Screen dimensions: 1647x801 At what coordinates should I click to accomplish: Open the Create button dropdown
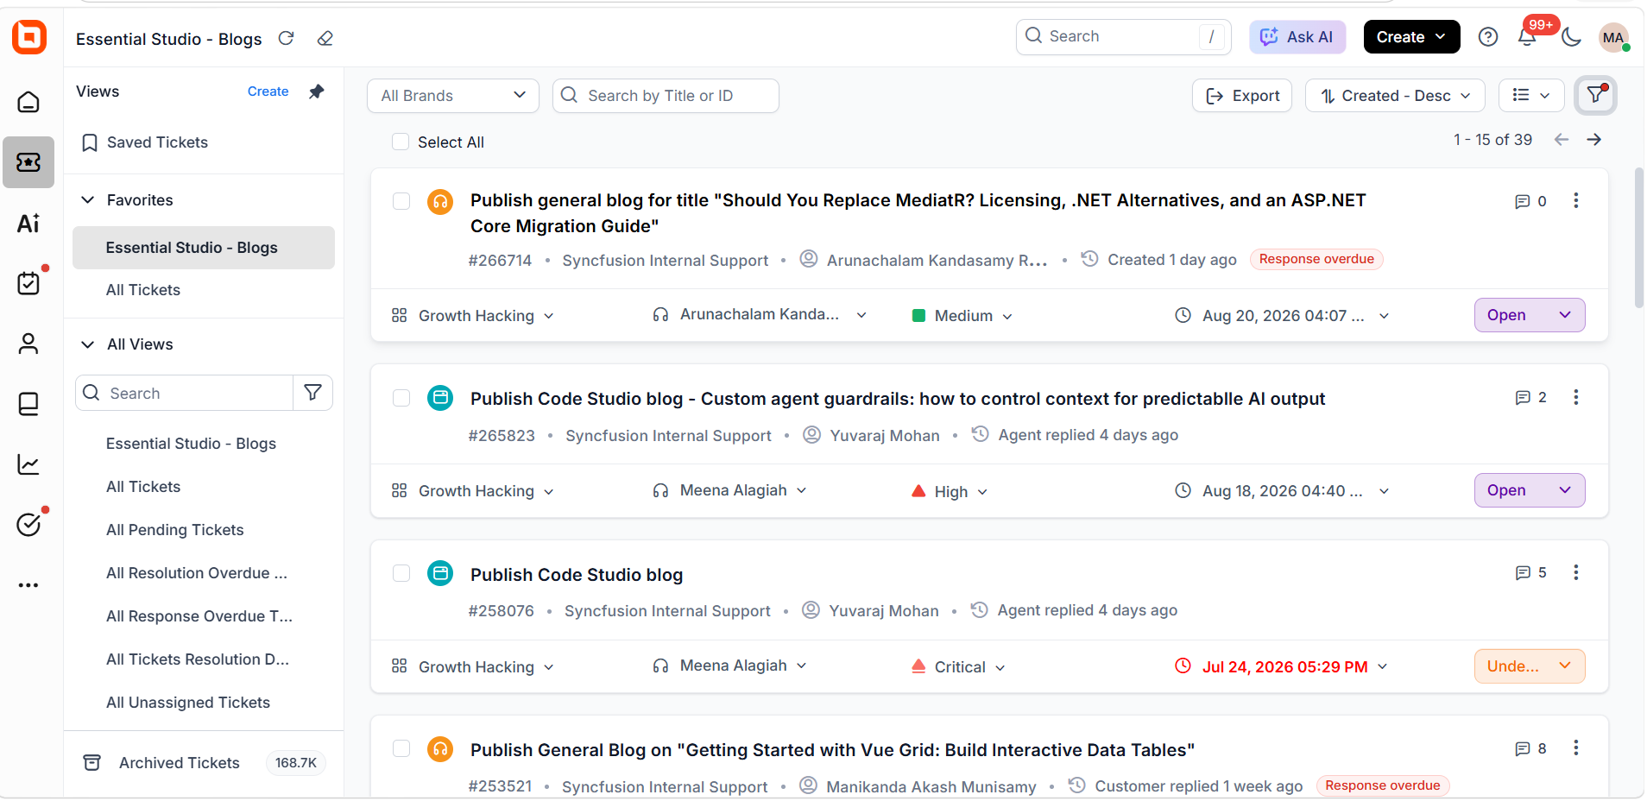1411,37
